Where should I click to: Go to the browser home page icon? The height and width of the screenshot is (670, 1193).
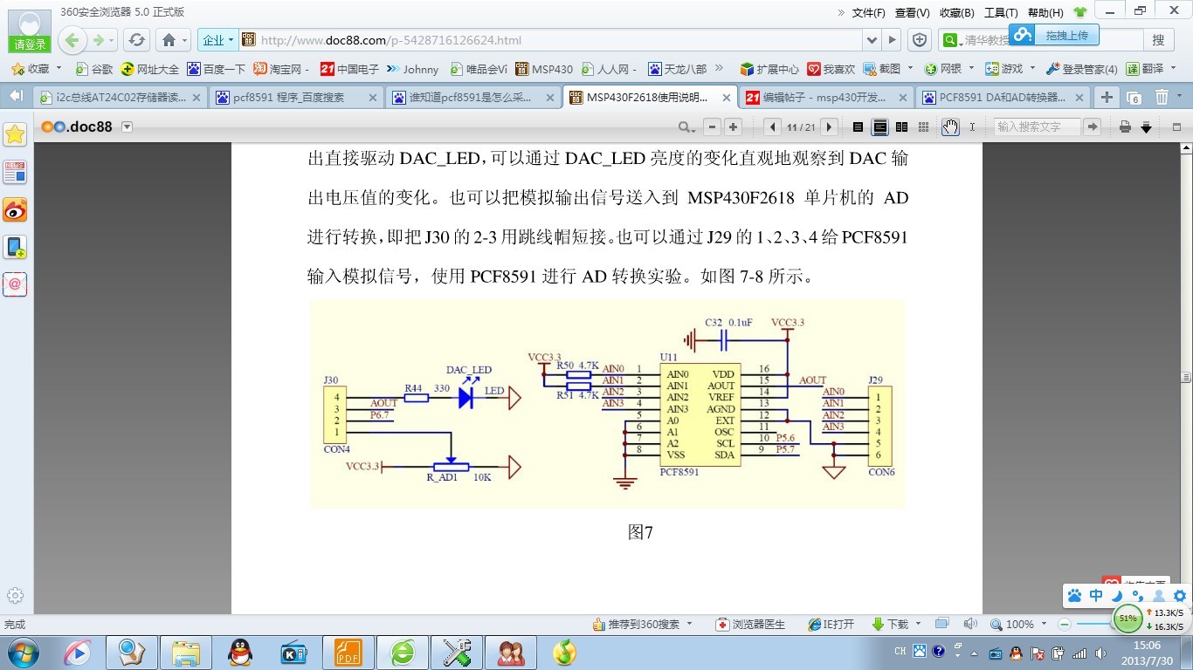[x=169, y=40]
